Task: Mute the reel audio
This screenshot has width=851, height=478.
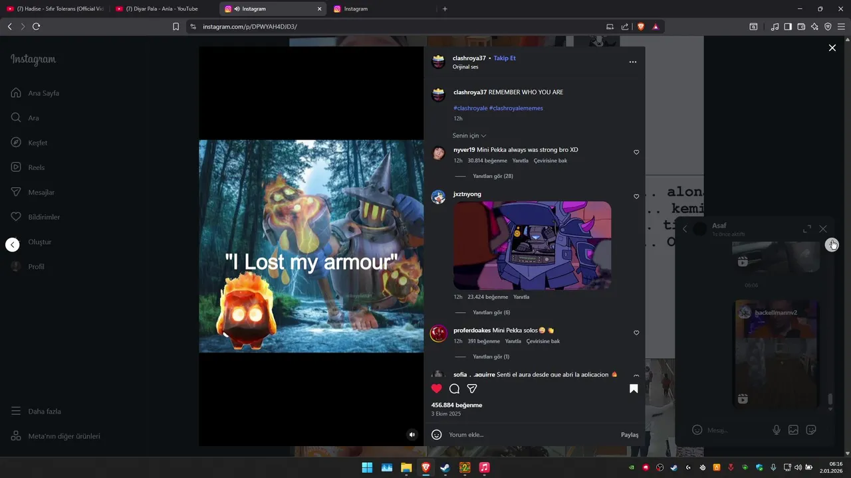Action: coord(412,435)
